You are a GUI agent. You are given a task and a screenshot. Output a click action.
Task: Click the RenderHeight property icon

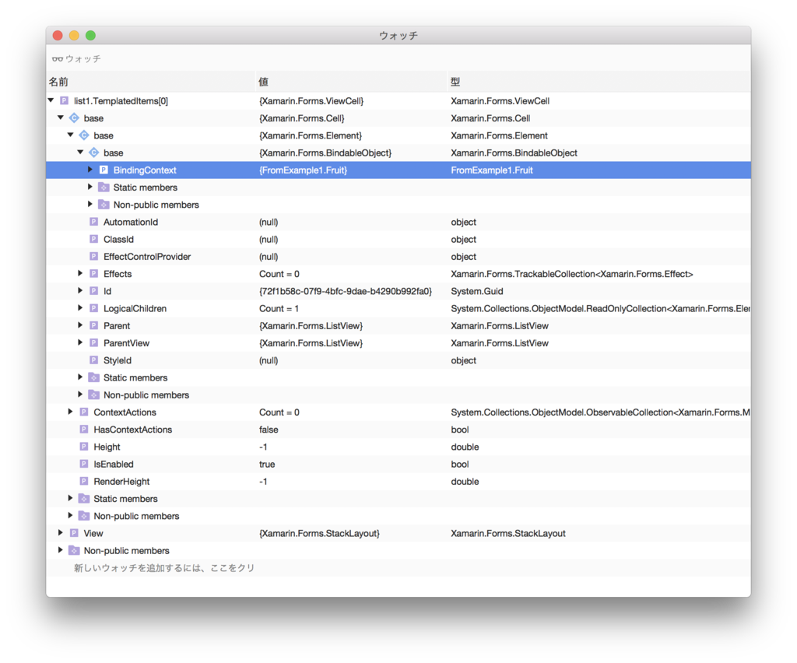pyautogui.click(x=84, y=481)
